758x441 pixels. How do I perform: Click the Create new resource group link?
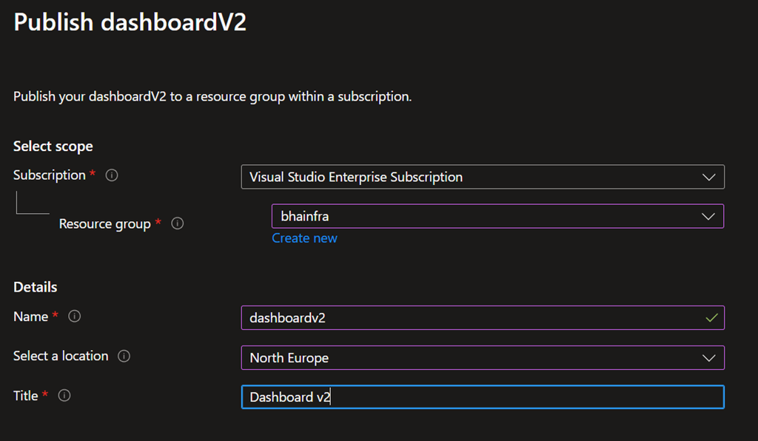[x=304, y=238]
